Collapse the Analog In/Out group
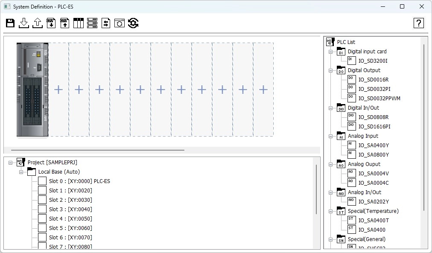432x253 pixels. tap(330, 193)
